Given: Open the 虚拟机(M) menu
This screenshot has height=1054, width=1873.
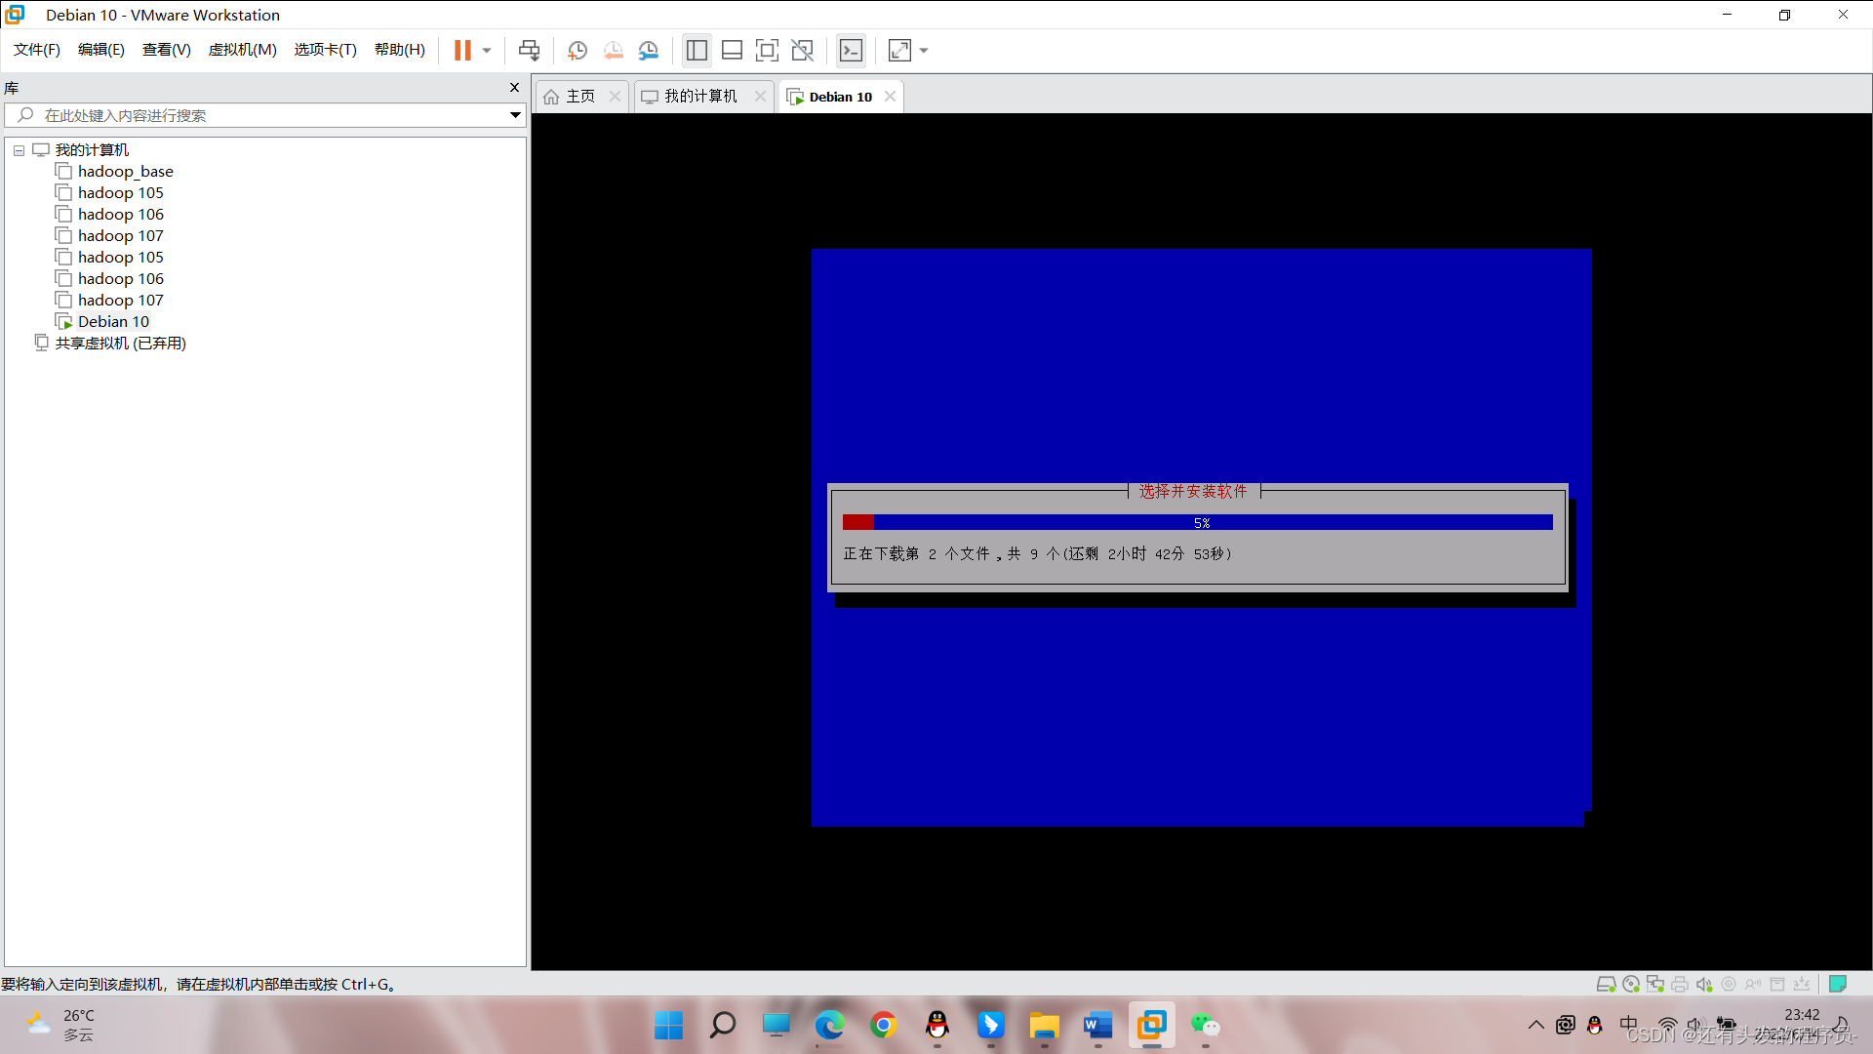Looking at the screenshot, I should pyautogui.click(x=242, y=50).
